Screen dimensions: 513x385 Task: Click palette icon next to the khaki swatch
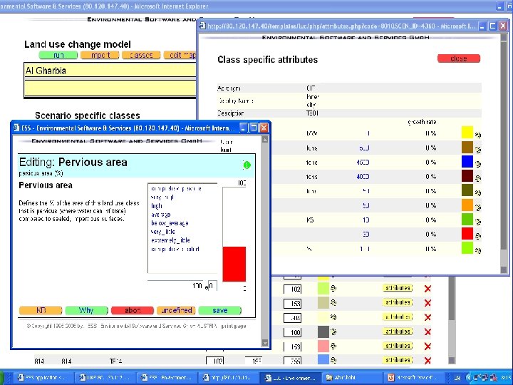coord(333,302)
